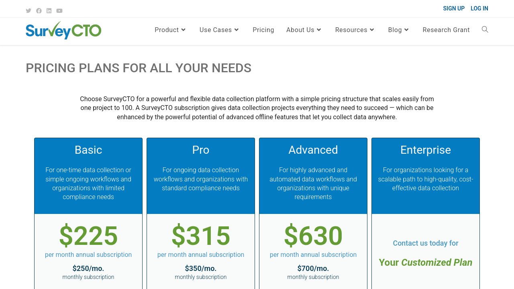This screenshot has height=289, width=514.
Task: Click the search magnifier icon
Action: pos(485,29)
